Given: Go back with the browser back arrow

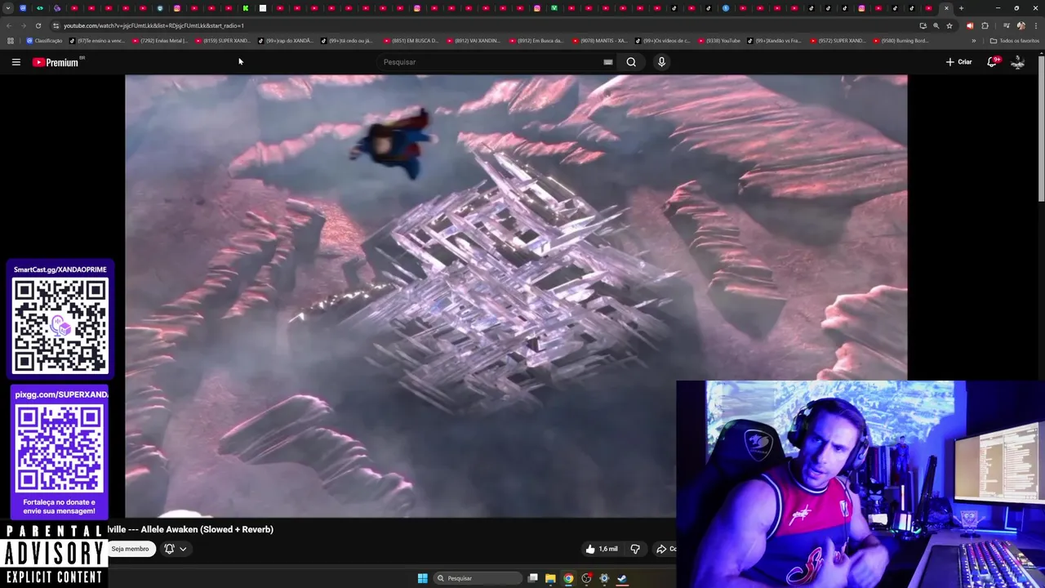Looking at the screenshot, I should [10, 25].
